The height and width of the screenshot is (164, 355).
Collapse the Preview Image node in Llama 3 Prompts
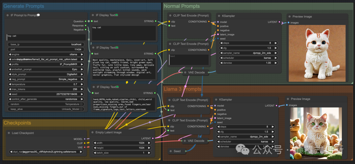tap(288, 99)
